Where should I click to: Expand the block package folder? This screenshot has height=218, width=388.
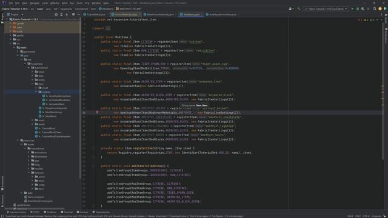pyautogui.click(x=32, y=71)
